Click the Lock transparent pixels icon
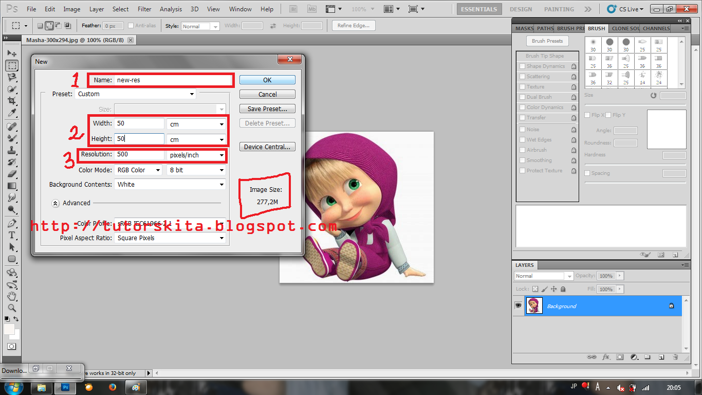 [x=535, y=289]
